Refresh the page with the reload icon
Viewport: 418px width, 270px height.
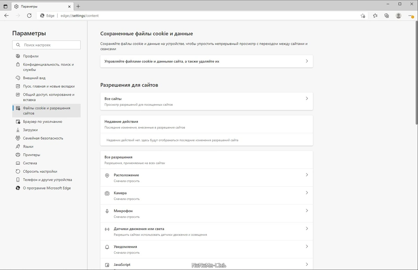[29, 16]
